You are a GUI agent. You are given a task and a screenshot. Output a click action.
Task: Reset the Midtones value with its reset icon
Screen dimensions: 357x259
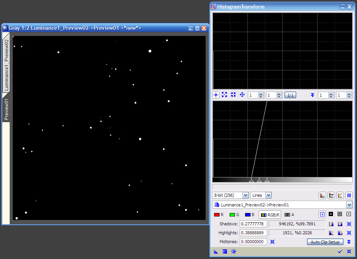(273, 242)
